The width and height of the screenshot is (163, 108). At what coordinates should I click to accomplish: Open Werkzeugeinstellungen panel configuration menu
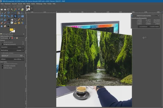[x=24, y=34]
